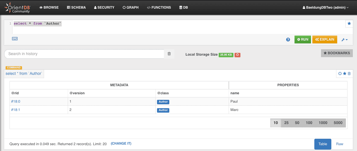Bookmark query using star icon in editor

[349, 24]
